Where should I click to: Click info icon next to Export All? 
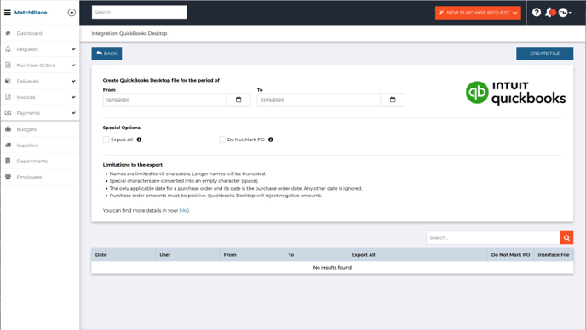click(139, 139)
